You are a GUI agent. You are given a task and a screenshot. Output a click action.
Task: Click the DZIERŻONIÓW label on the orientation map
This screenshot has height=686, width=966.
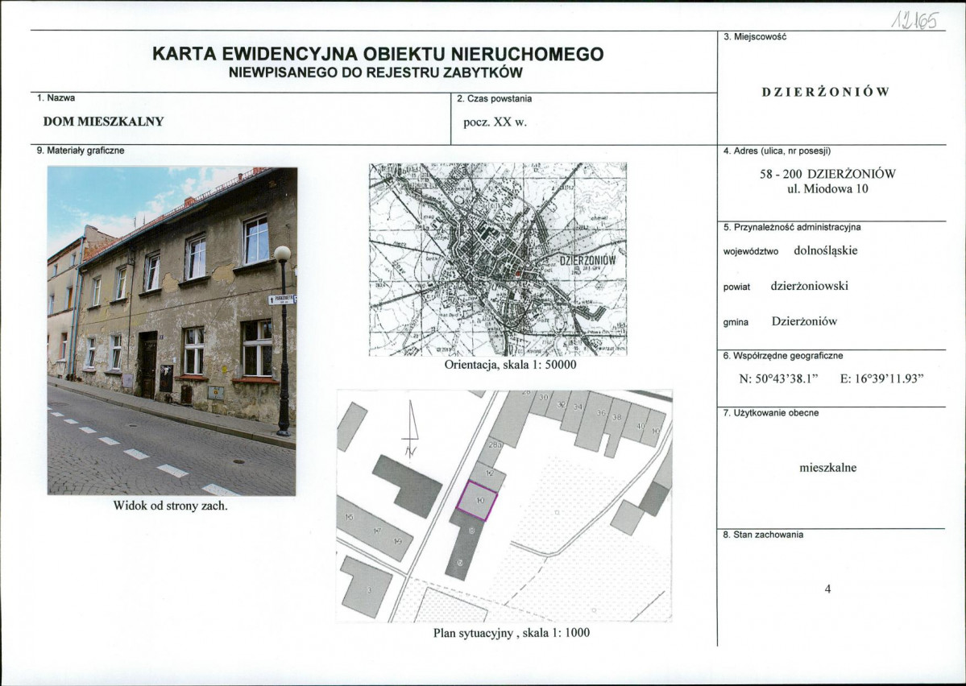pos(587,259)
